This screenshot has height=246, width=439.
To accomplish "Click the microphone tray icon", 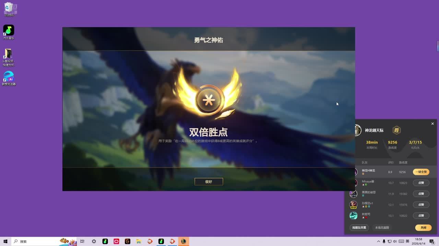I will point(384,242).
